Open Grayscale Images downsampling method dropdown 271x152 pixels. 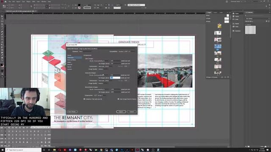click(x=100, y=75)
